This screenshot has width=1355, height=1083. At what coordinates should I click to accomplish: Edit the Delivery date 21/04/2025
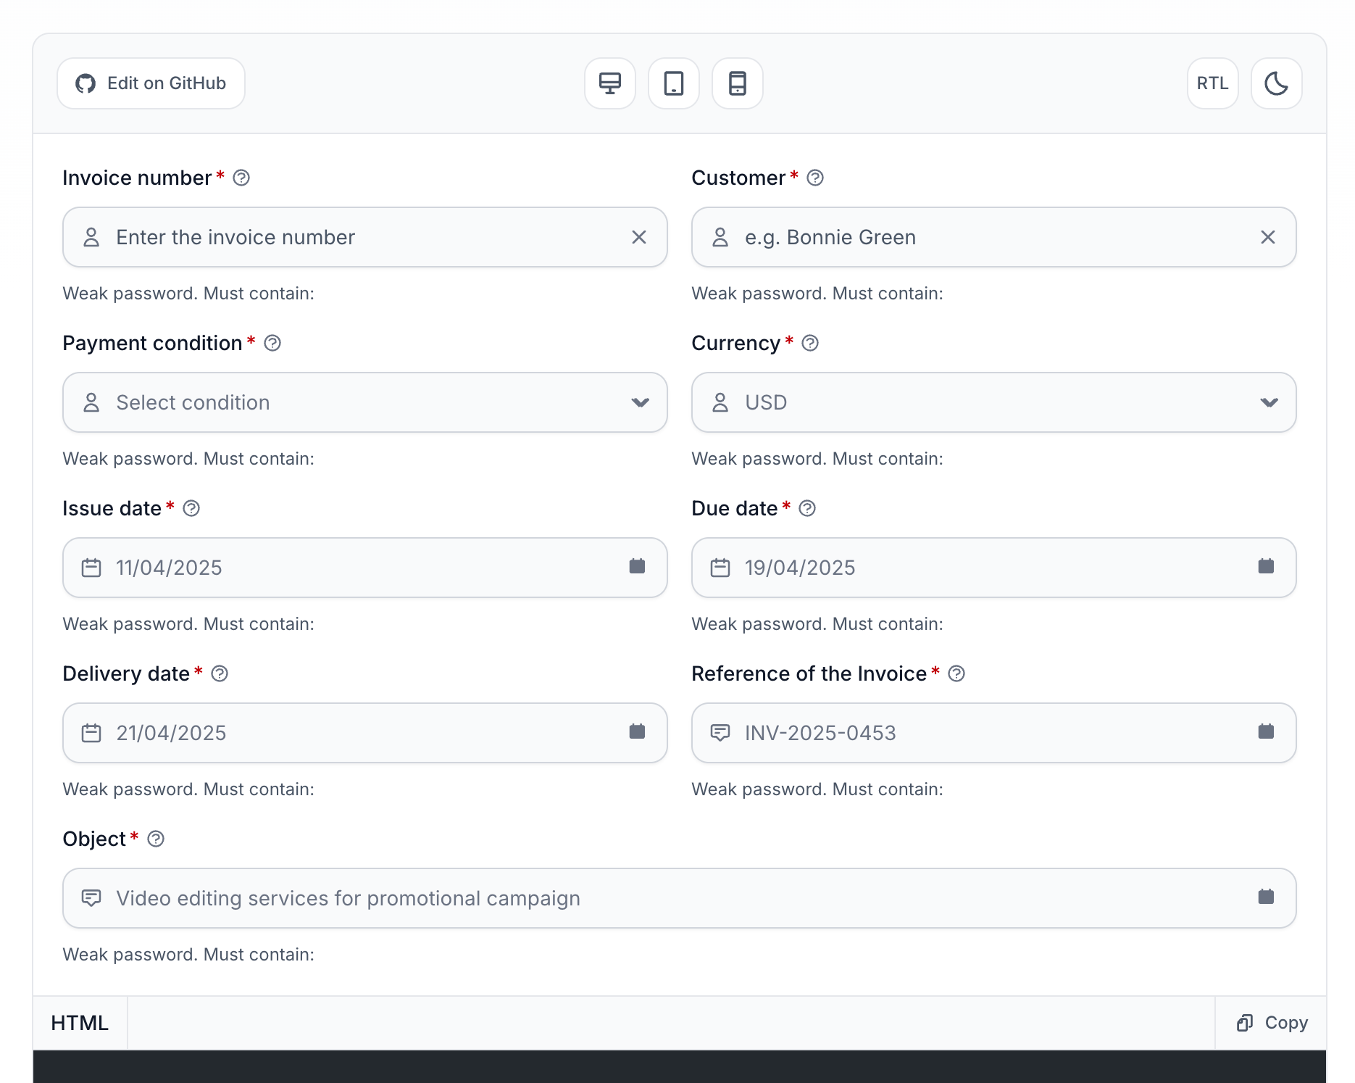(365, 733)
